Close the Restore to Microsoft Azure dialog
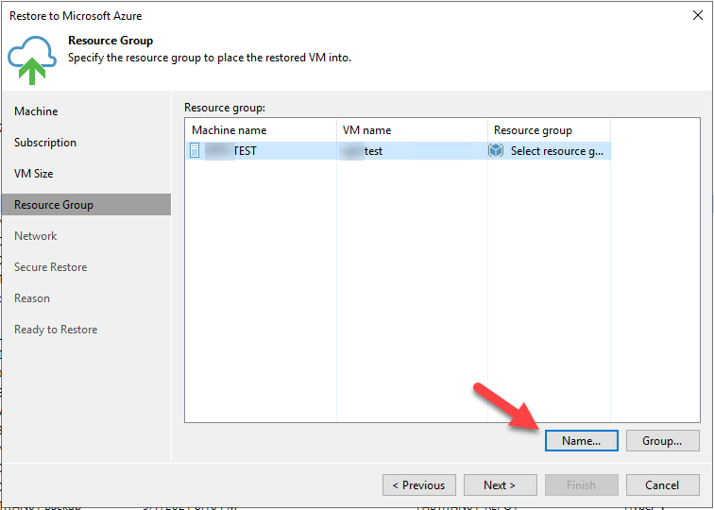This screenshot has height=510, width=714. click(x=698, y=15)
